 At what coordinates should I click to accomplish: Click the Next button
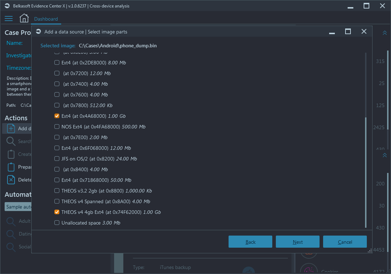(298, 242)
